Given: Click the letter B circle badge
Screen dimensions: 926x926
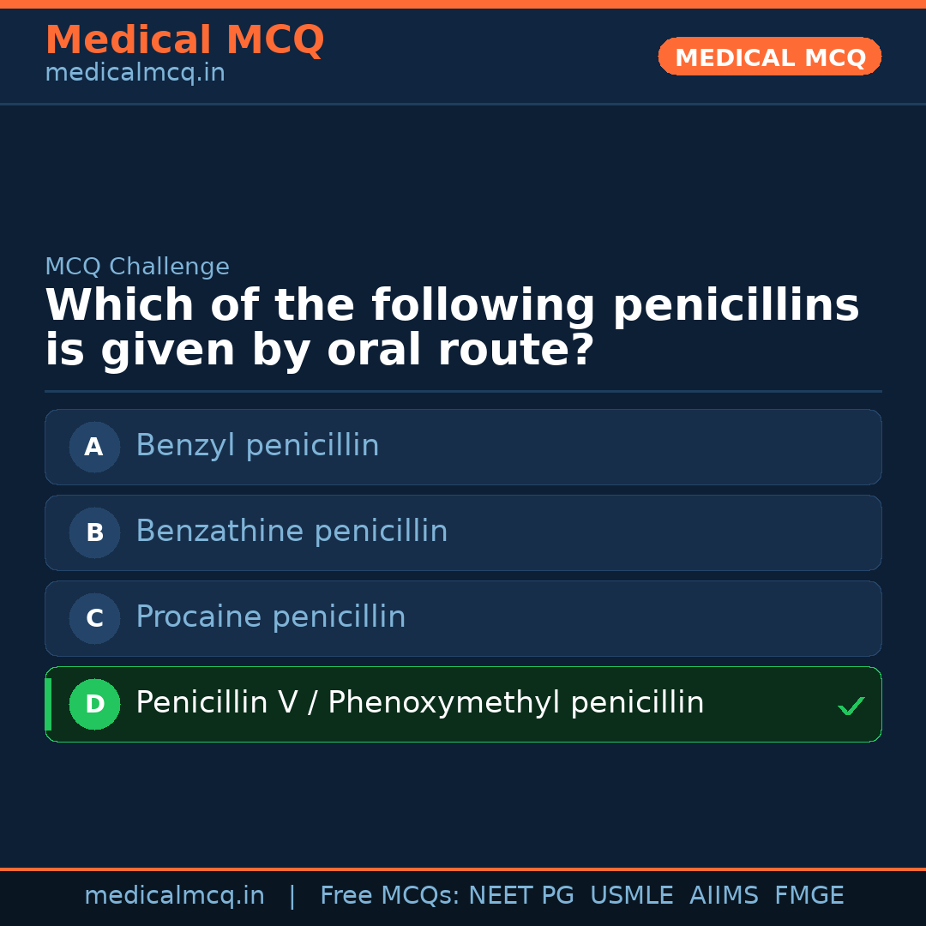Looking at the screenshot, I should click(x=94, y=532).
